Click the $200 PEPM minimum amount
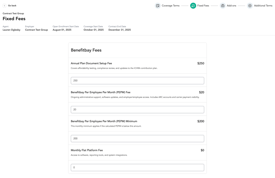This screenshot has width=275, height=178. pos(201,121)
